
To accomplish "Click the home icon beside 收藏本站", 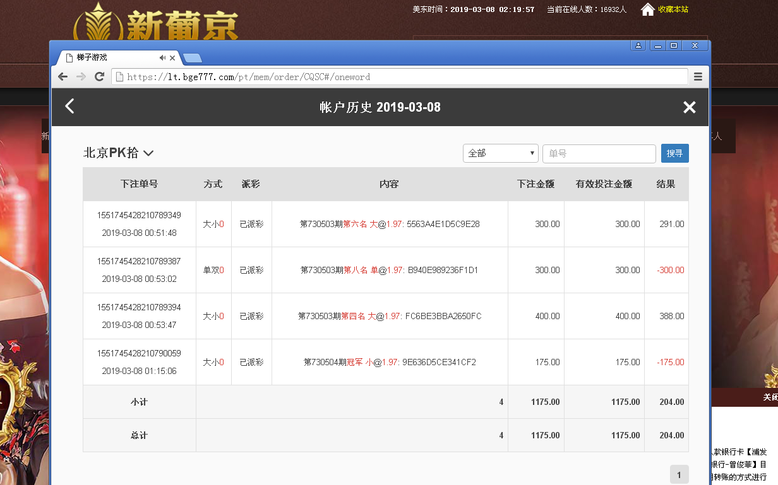I will [x=647, y=9].
